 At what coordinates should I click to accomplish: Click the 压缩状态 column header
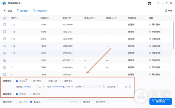[132, 18]
